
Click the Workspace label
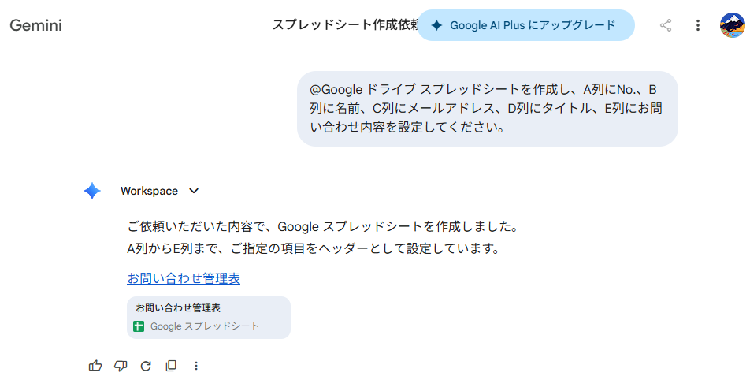(x=149, y=191)
